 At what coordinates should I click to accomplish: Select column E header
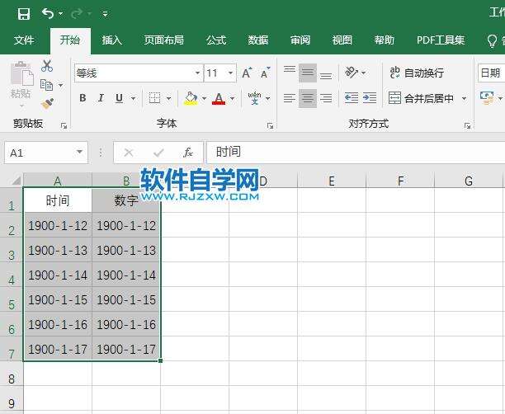point(332,181)
